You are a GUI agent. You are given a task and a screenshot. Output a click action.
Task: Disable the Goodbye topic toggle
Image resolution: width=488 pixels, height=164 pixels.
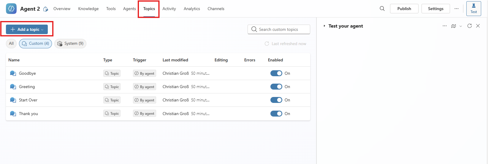tap(276, 73)
